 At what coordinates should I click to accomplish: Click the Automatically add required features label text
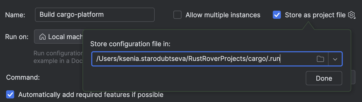coord(91,95)
